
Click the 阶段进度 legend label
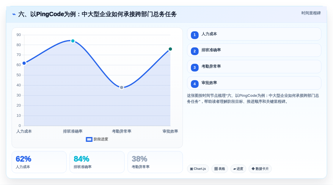click(101, 139)
